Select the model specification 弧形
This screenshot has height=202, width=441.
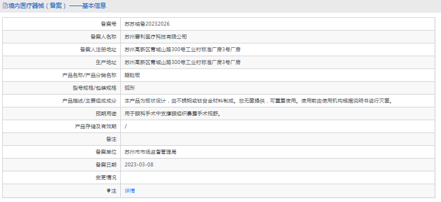point(130,88)
